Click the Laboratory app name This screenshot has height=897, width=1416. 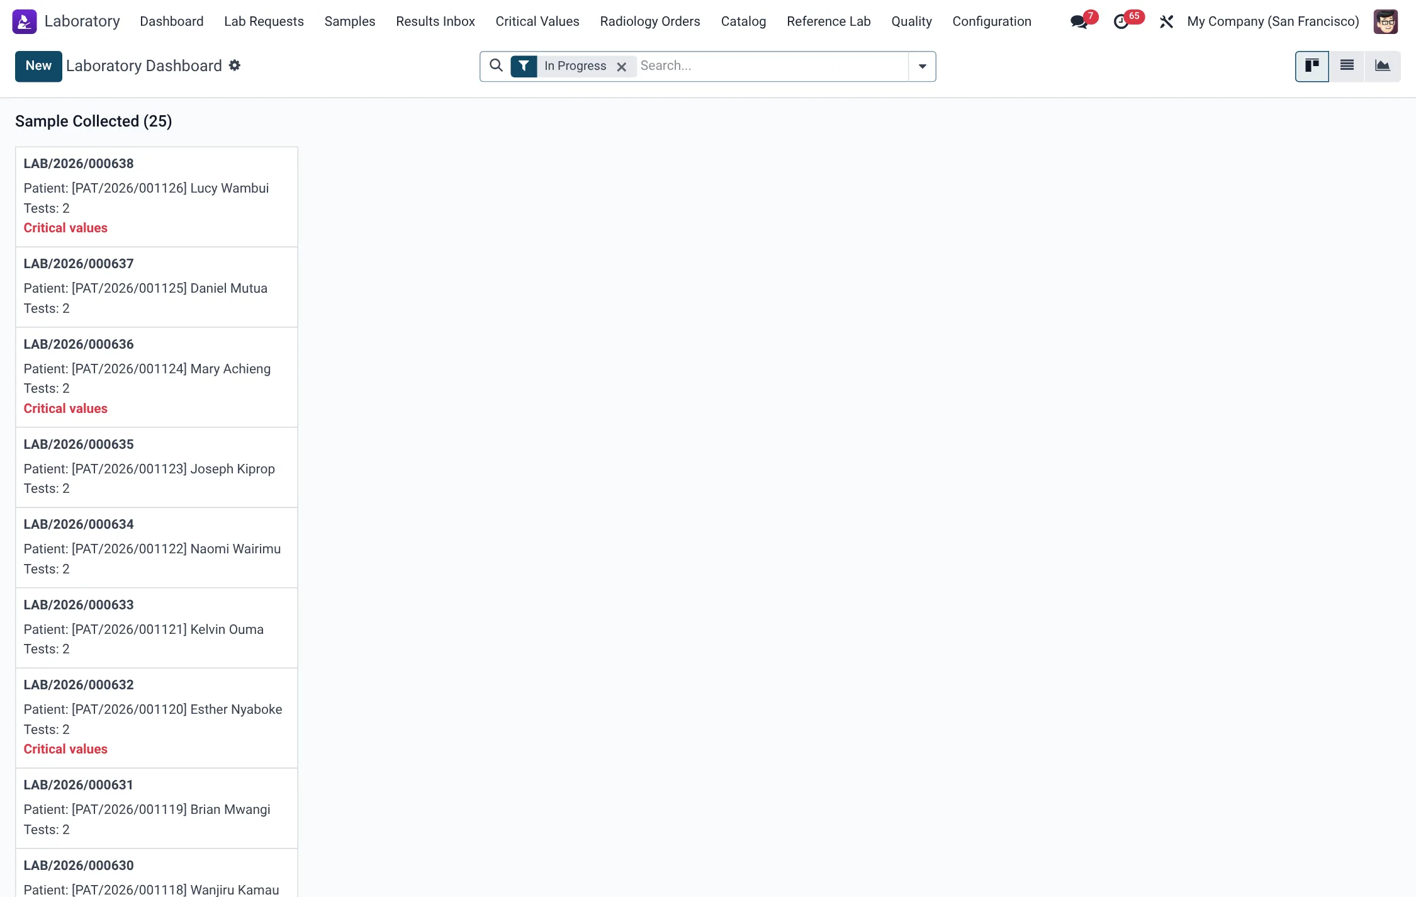point(82,21)
